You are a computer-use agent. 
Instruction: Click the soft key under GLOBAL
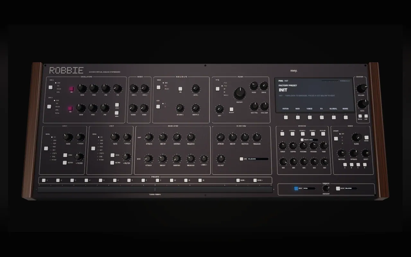334,117
